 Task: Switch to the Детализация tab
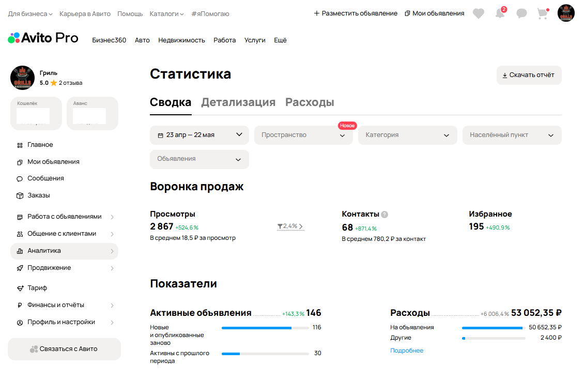238,102
